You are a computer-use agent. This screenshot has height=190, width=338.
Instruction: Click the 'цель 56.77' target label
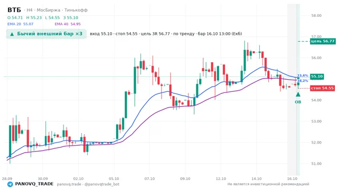pos(323,41)
